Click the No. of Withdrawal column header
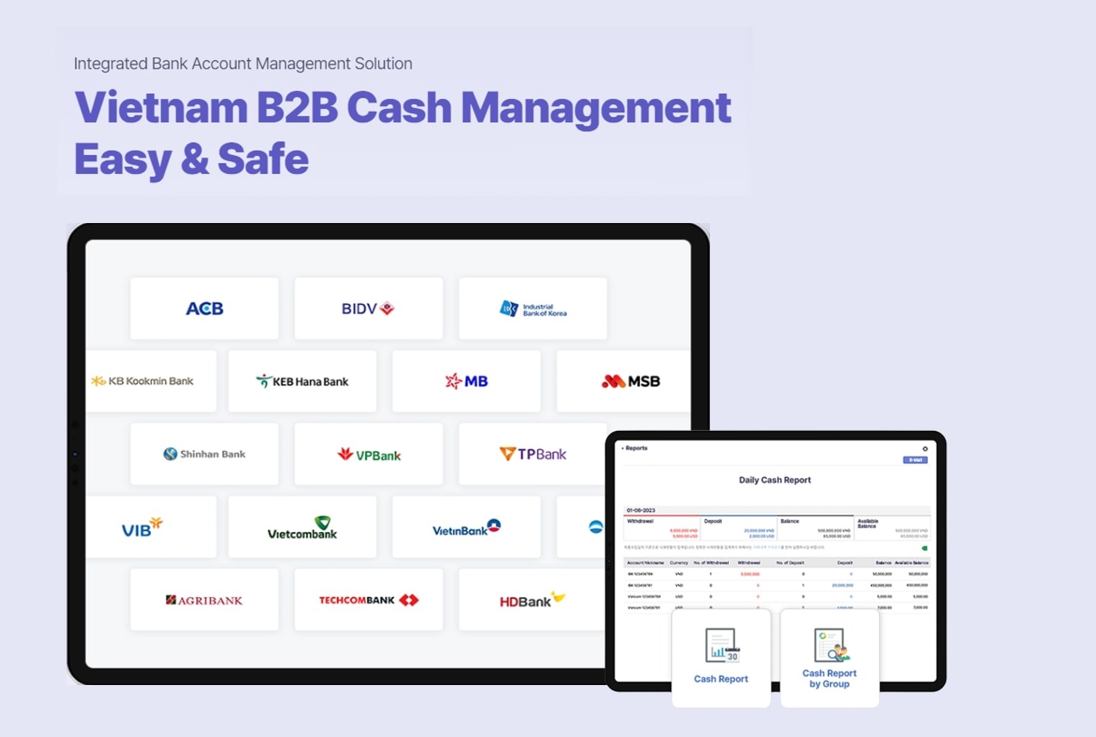 (x=711, y=562)
